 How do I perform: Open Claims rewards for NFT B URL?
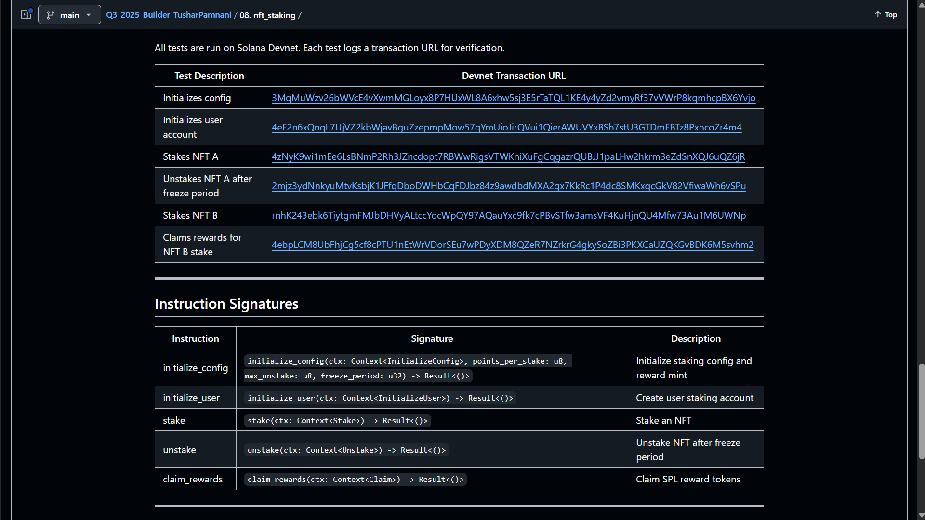coord(513,245)
